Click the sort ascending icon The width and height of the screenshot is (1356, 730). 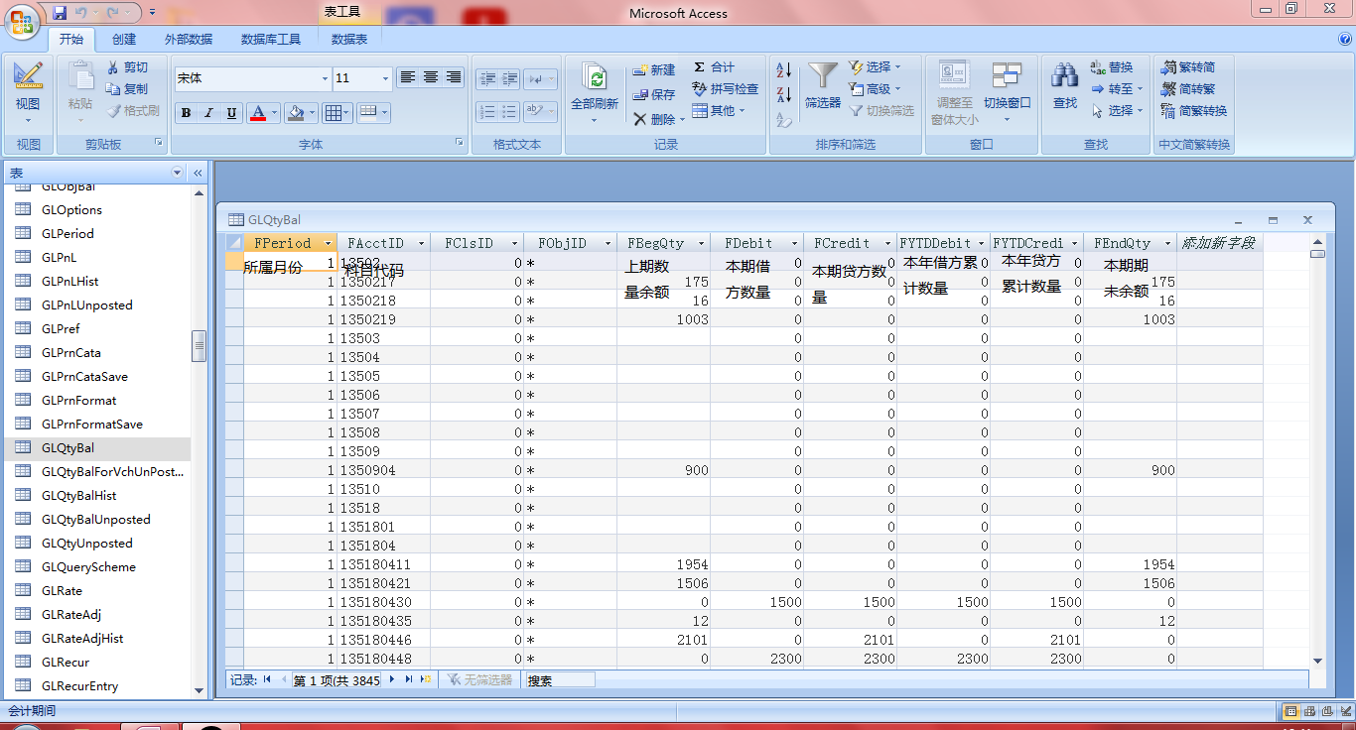[x=783, y=71]
